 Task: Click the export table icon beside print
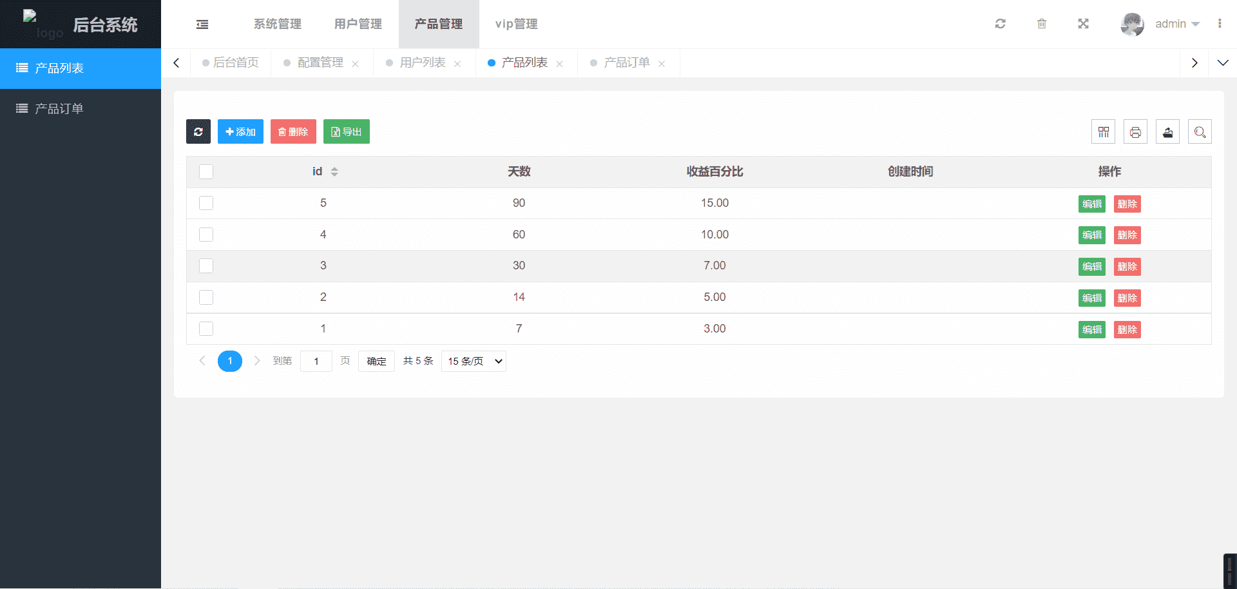tap(1167, 131)
